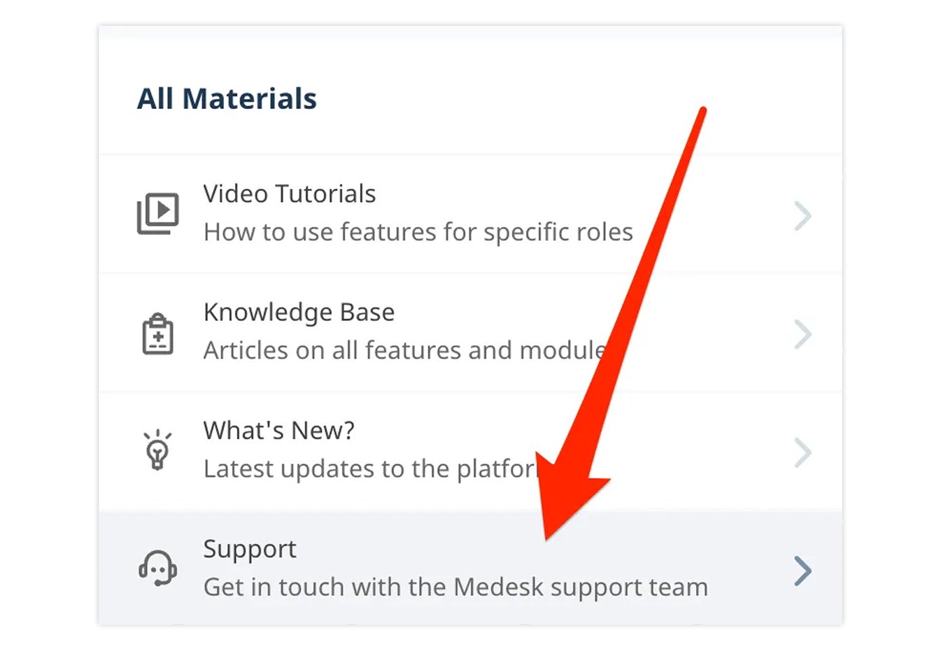
Task: Open the What's New section via its chevron
Action: (x=803, y=452)
